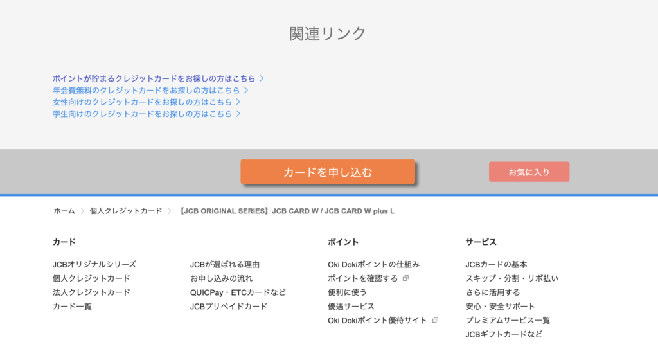Open お申し込みの流れ footer link
Image resolution: width=658 pixels, height=349 pixels.
222,278
